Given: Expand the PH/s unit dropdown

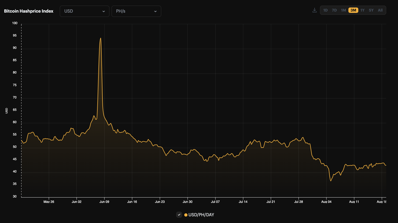Looking at the screenshot, I should pyautogui.click(x=136, y=11).
